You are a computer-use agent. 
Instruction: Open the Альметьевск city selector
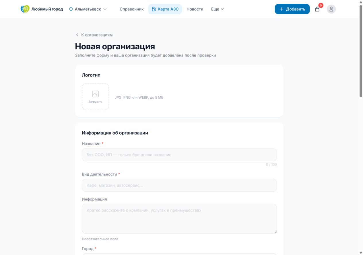point(88,9)
